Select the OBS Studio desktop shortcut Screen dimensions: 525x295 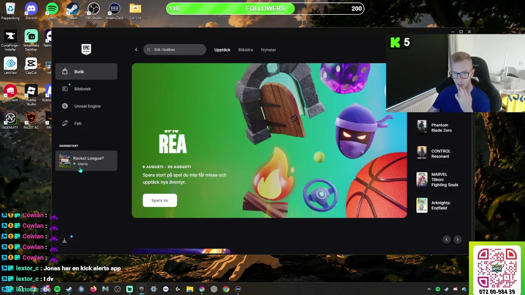(x=94, y=11)
